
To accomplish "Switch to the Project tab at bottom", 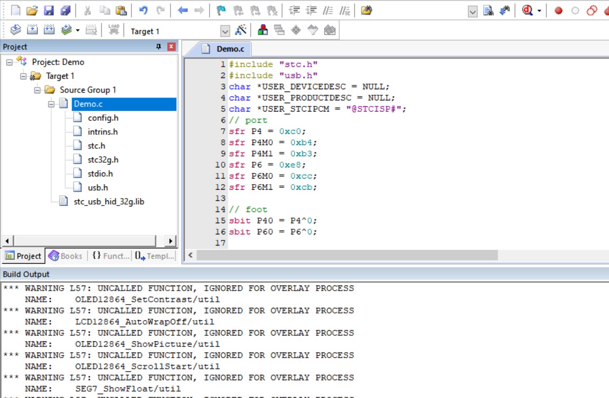I will pos(23,256).
